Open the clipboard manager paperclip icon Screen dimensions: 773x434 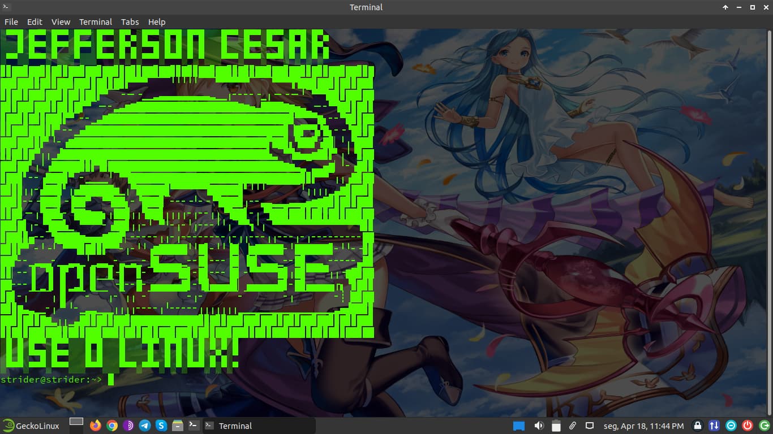point(573,426)
